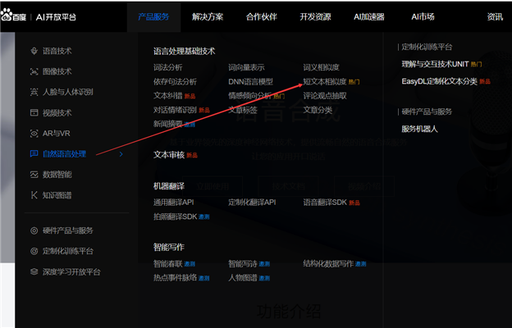Open the 合作伙伴 top menu
This screenshot has height=328, width=512.
click(261, 16)
